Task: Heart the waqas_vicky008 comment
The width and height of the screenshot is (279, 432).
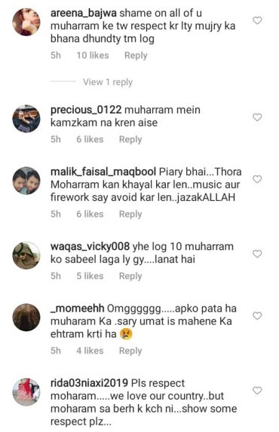Action: coord(257,254)
